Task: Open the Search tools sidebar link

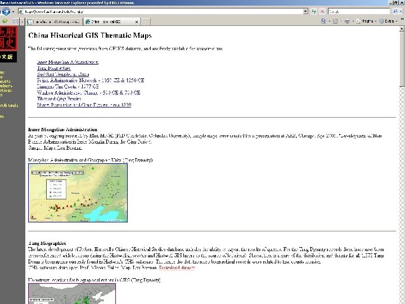Action: pos(9,105)
